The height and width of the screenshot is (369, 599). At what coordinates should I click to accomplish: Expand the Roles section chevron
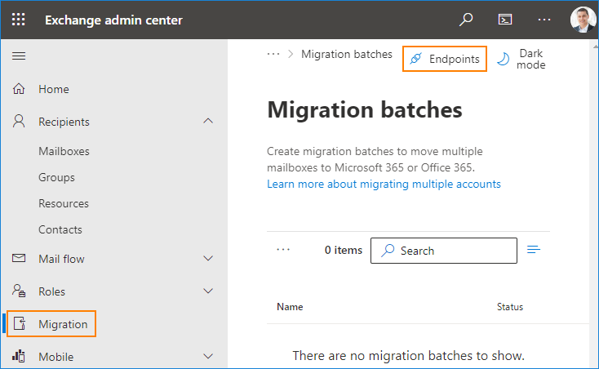pos(208,291)
